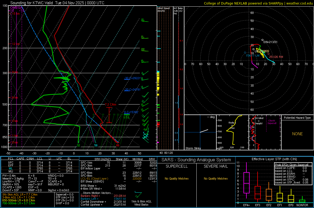Click the SFC-1km kinematics row label
This screenshot has width=314, height=208.
tap(86, 163)
